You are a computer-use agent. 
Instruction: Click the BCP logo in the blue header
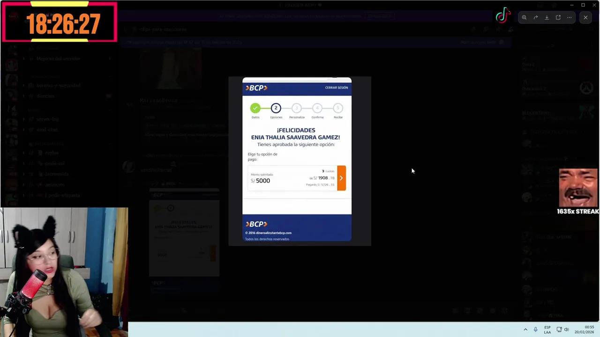coord(256,88)
